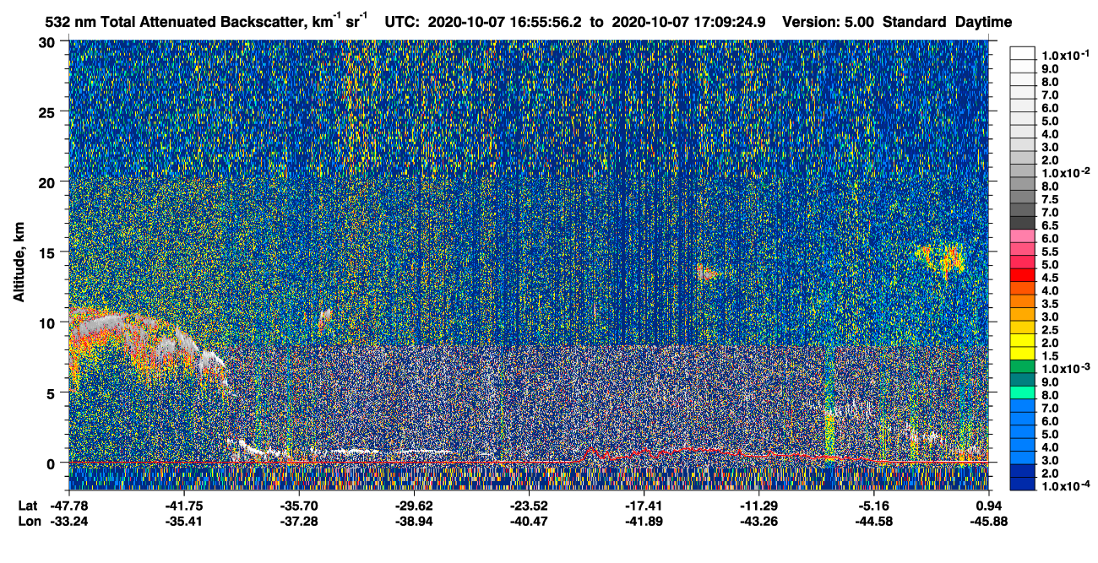Pick the mint green swatch in the colorbar

click(1023, 393)
